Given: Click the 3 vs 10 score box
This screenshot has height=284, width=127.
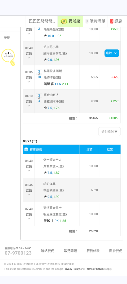Looking at the screenshot, I should pyautogui.click(x=39, y=74).
